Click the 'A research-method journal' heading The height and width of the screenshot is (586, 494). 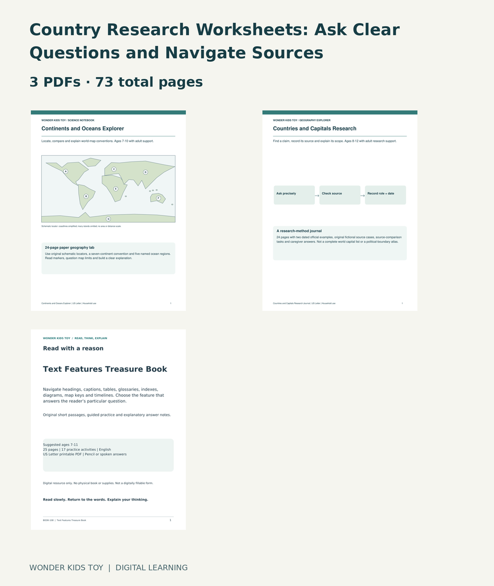[299, 231]
